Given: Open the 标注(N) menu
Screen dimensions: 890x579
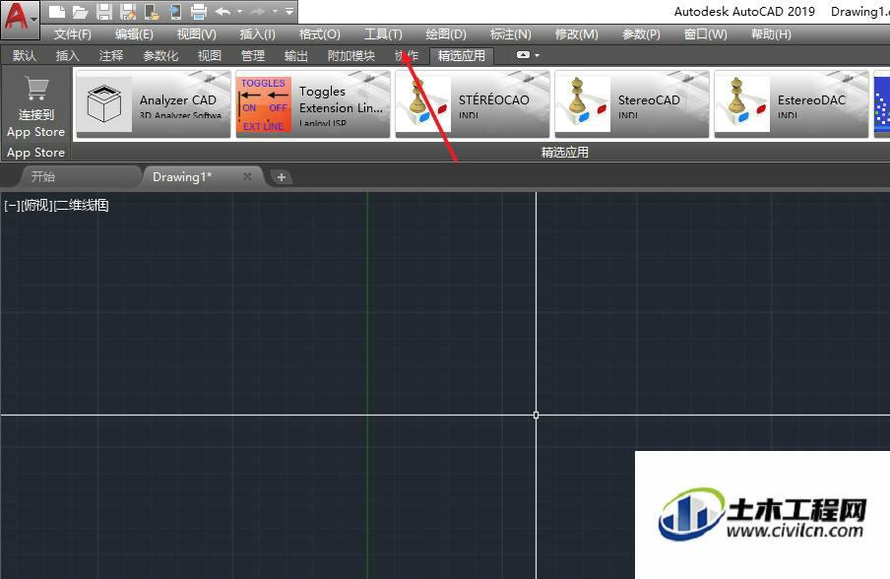Looking at the screenshot, I should [x=511, y=34].
